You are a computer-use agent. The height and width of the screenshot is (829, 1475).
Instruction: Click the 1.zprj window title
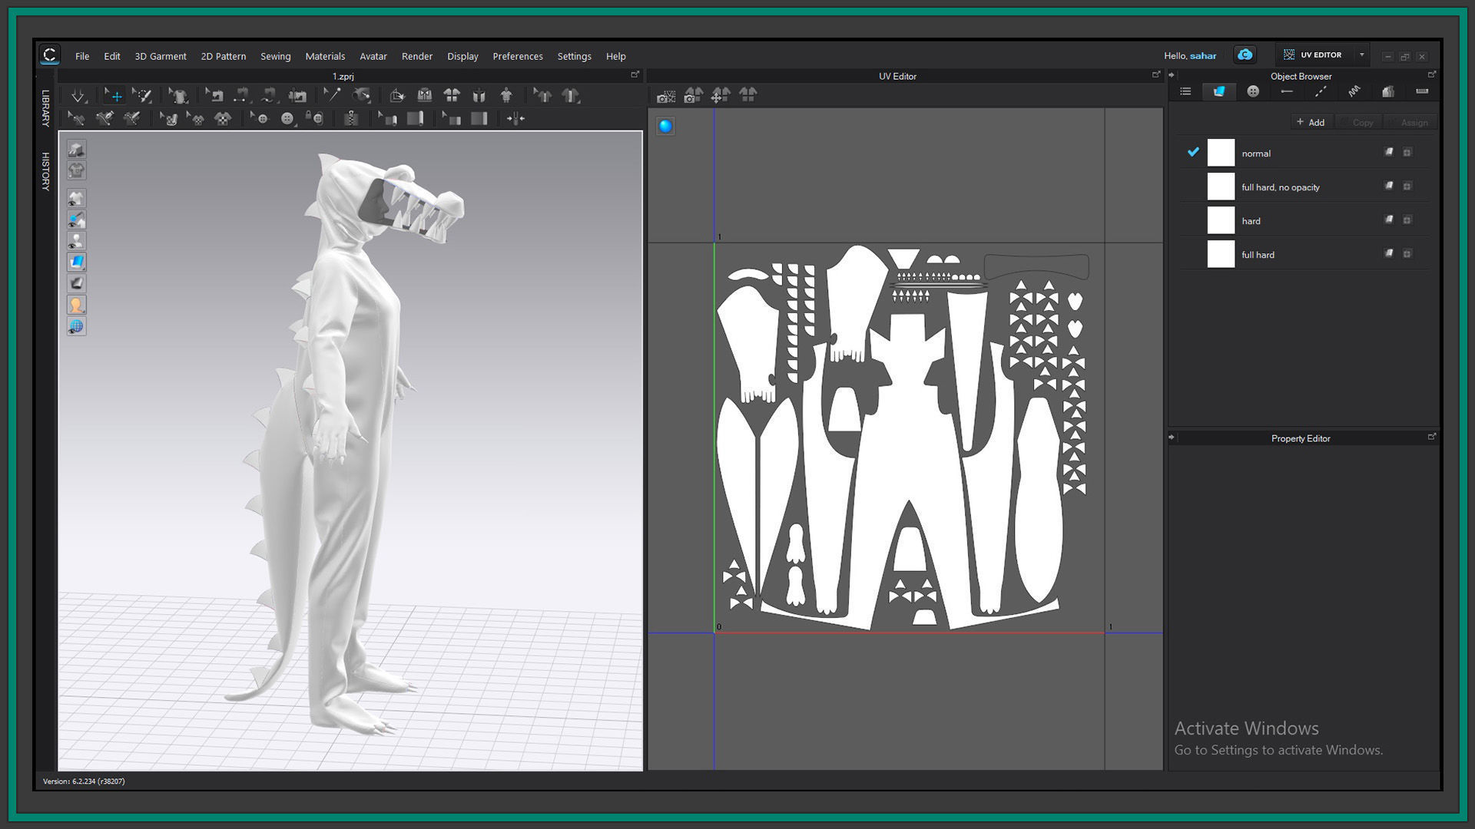343,76
